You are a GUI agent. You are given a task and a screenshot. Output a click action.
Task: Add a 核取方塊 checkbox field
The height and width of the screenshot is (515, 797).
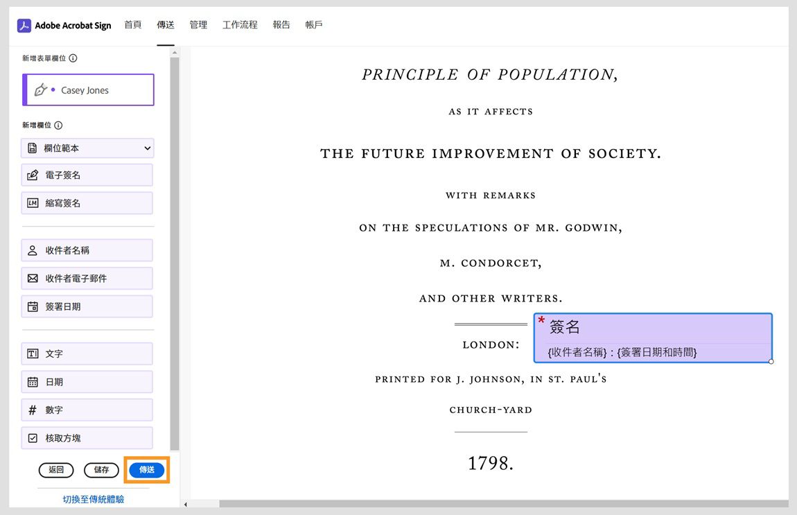87,438
